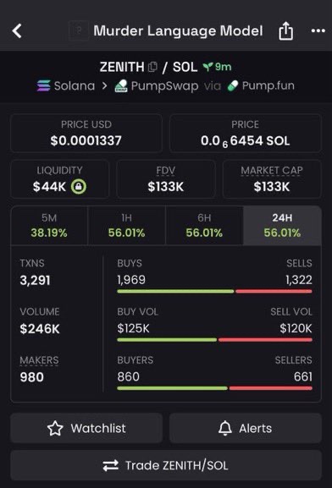Tap the back arrow icon
The width and height of the screenshot is (332, 488).
click(x=17, y=31)
